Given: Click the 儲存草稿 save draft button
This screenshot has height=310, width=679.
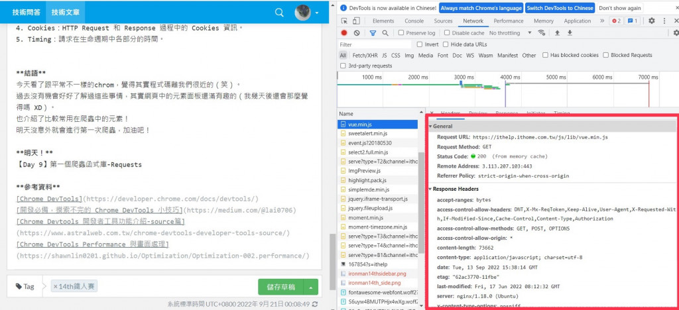Looking at the screenshot, I should (x=281, y=287).
